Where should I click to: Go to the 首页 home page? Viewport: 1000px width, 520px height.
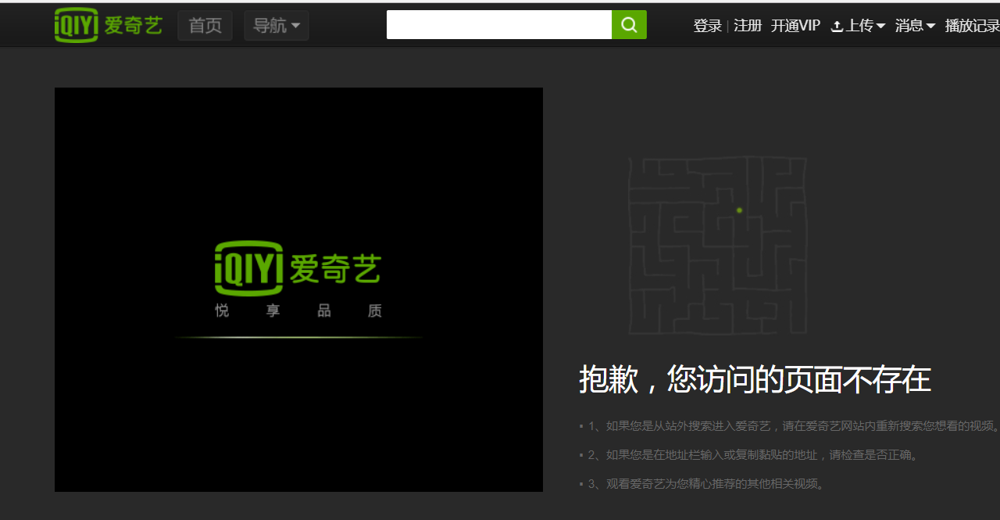point(205,26)
